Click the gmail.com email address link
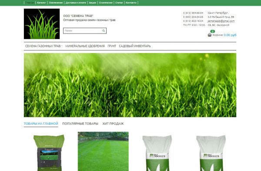 [221, 21]
